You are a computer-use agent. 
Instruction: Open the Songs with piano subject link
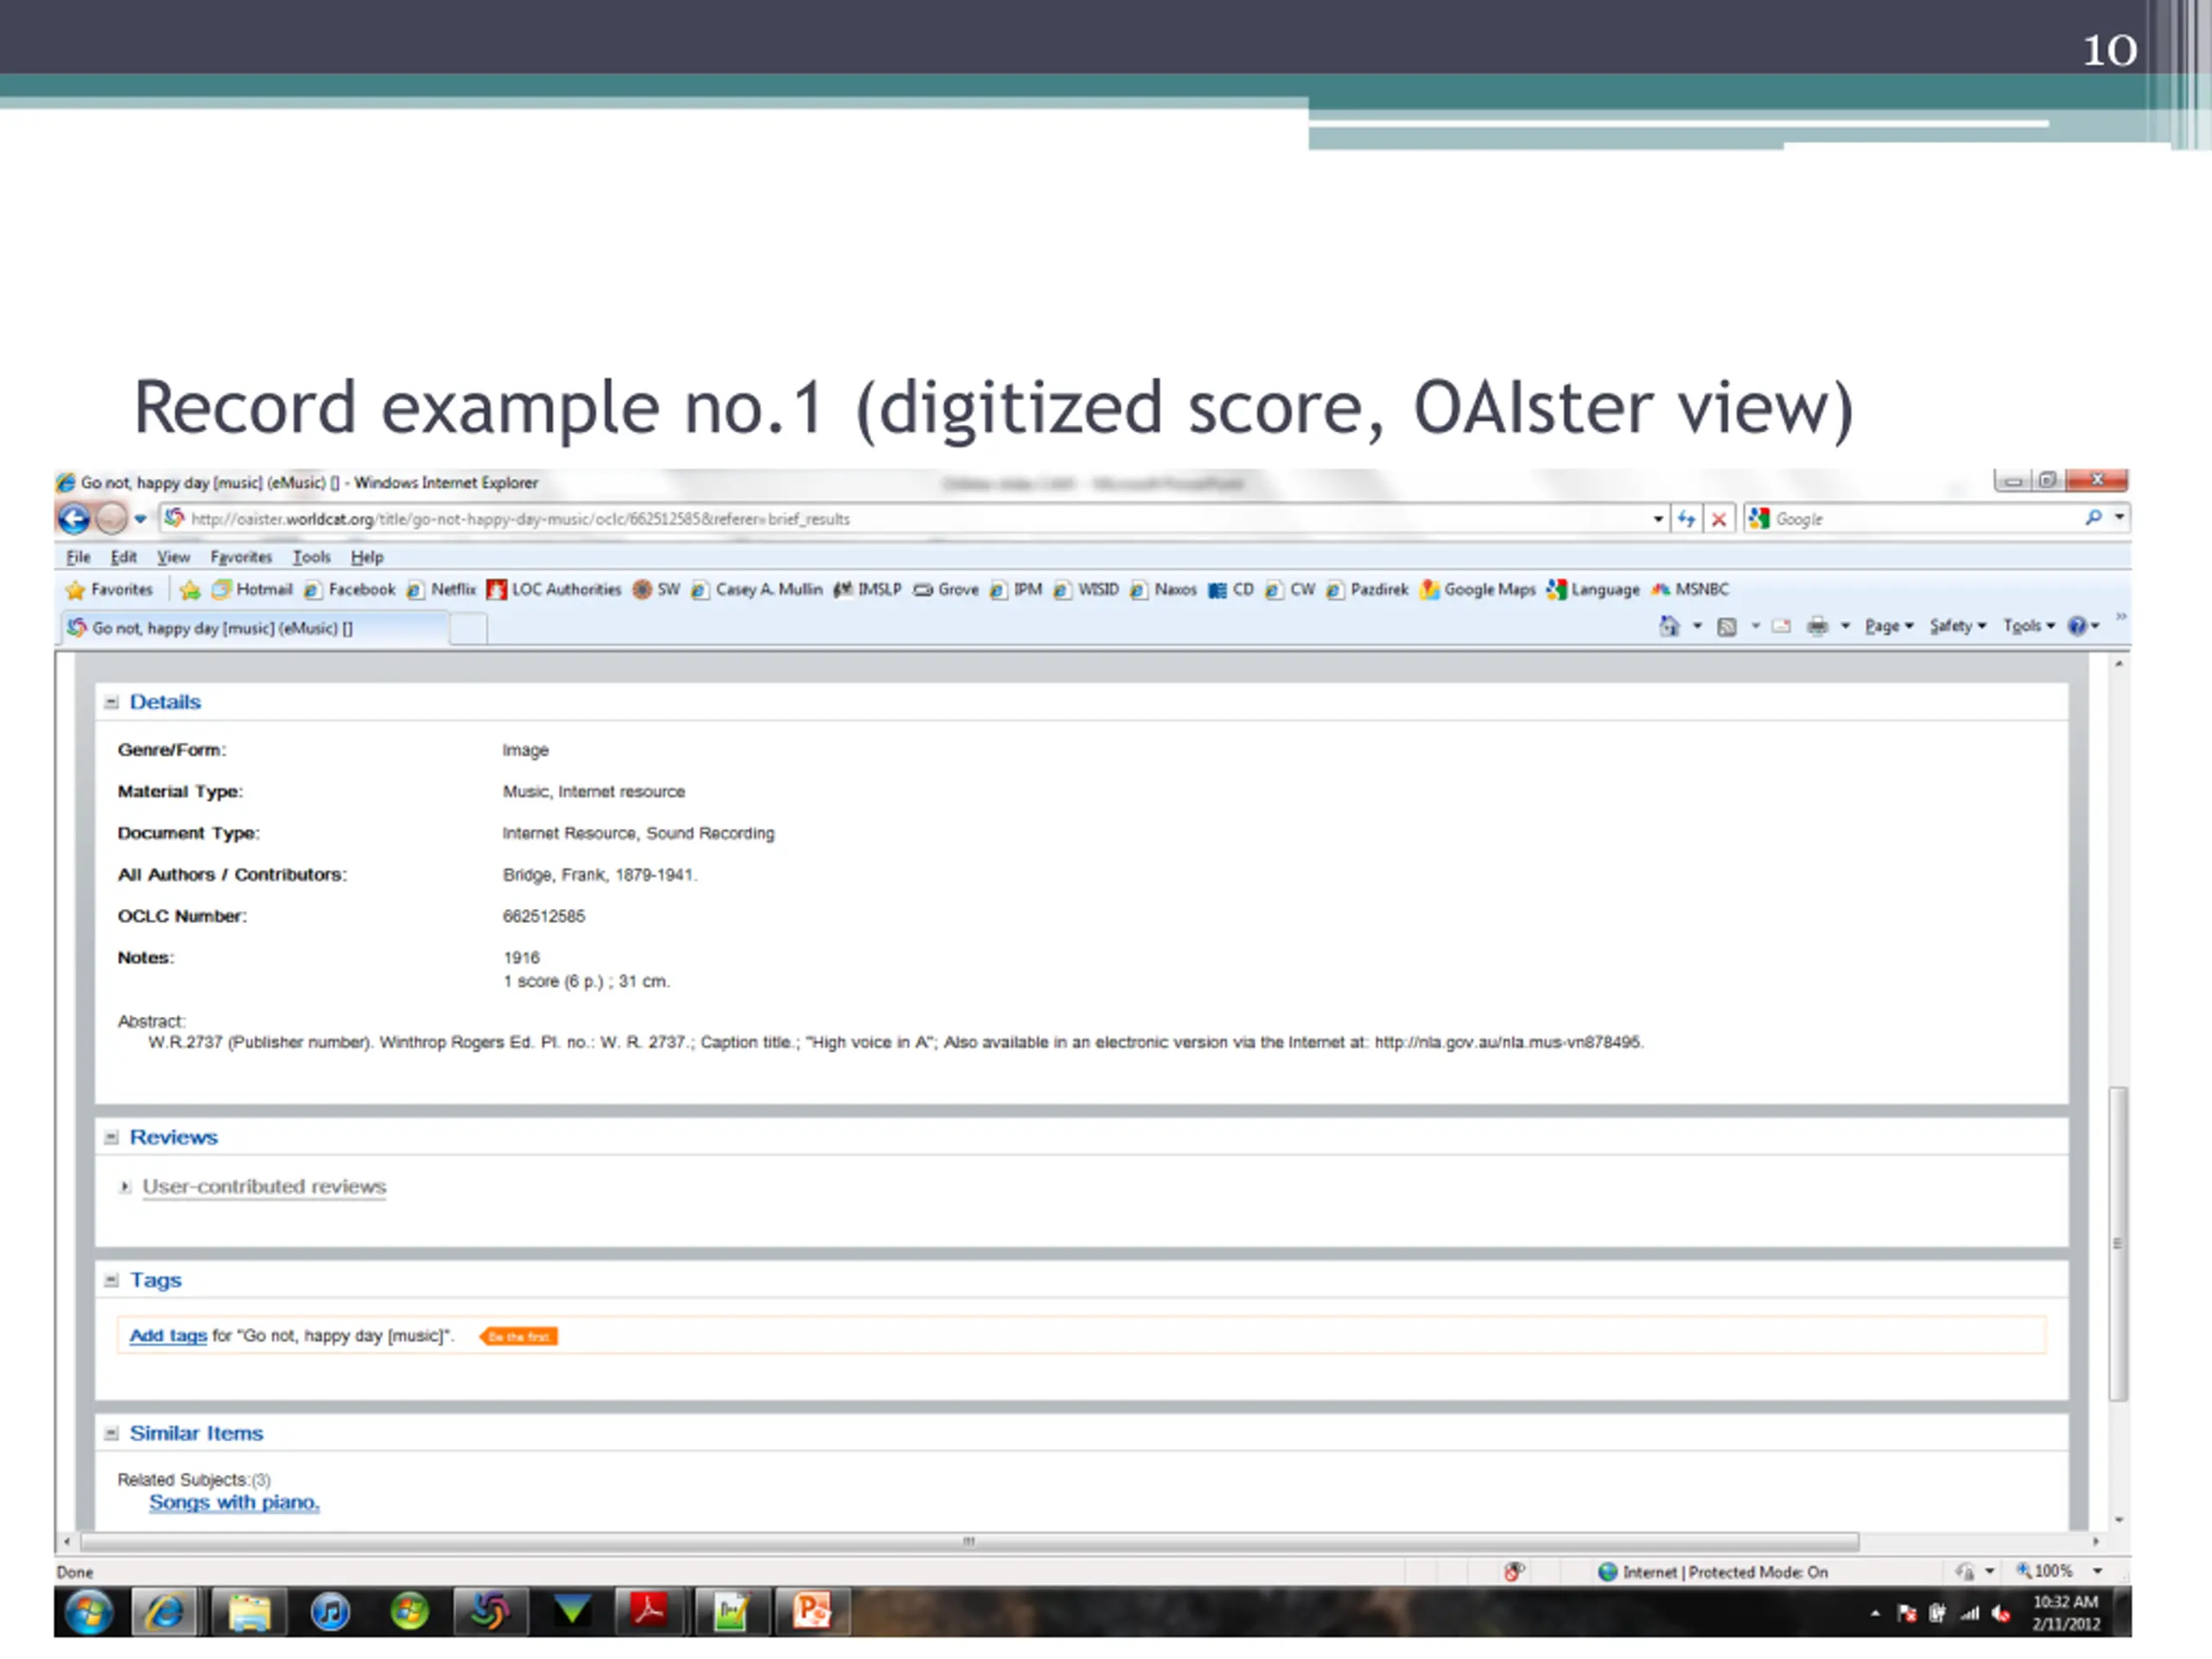[234, 1502]
